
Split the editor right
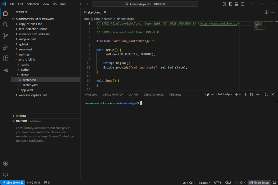(267, 12)
